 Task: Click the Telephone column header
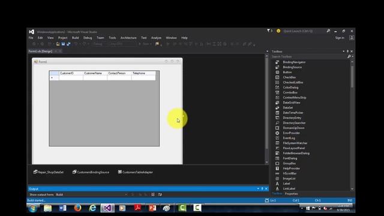143,73
